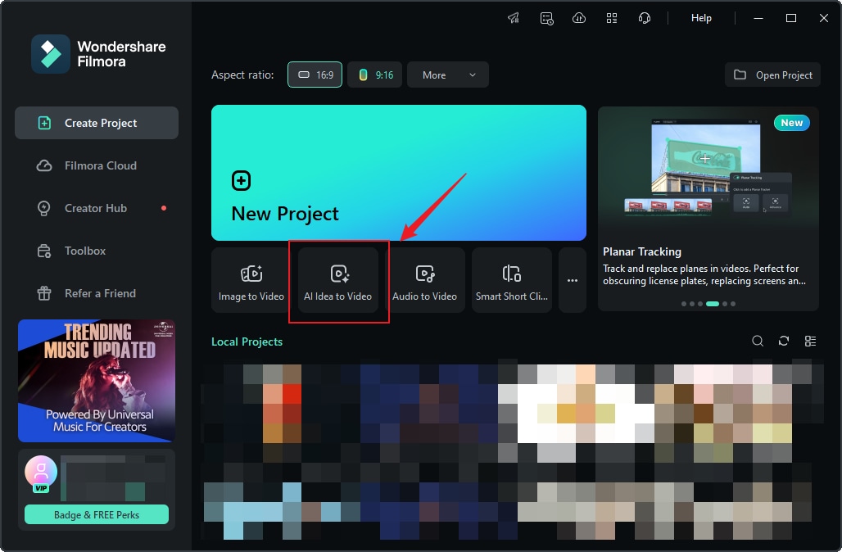Viewport: 842px width, 552px height.
Task: Minimize the Filmora window
Action: [x=758, y=18]
